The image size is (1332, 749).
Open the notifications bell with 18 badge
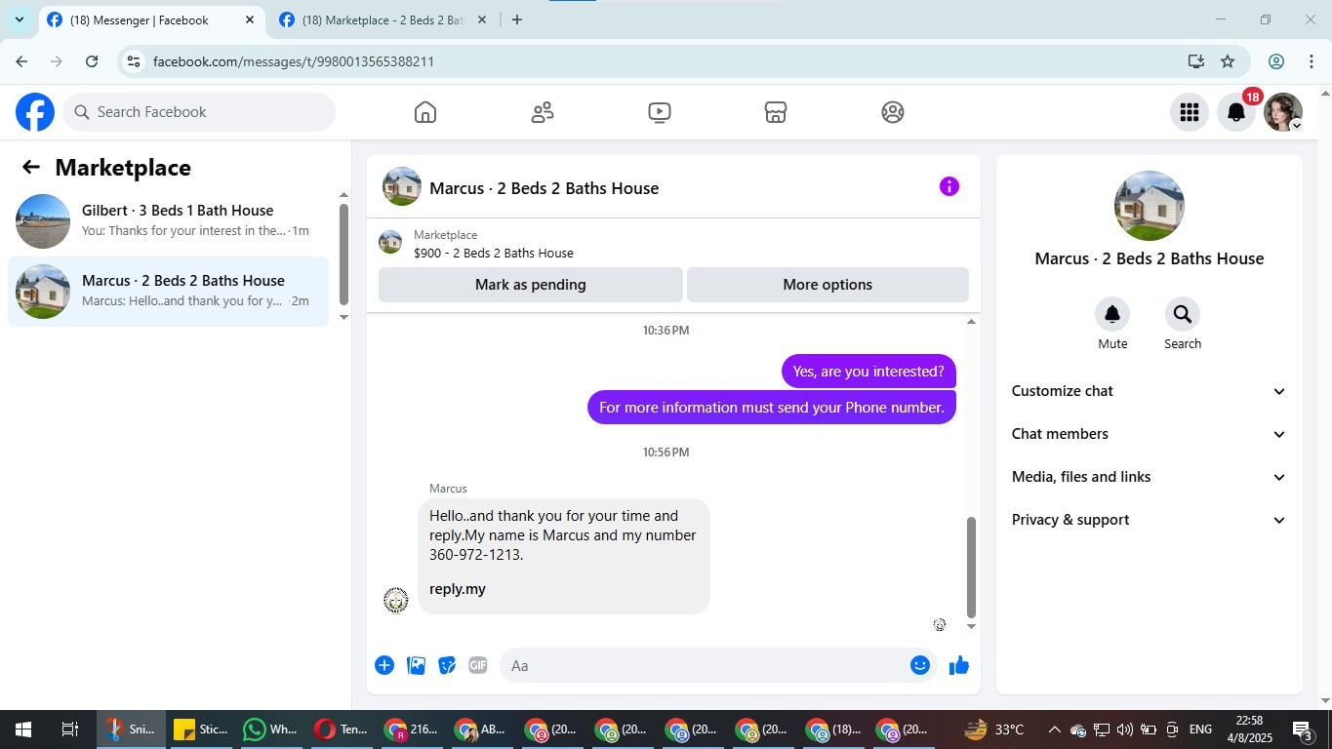1236,112
